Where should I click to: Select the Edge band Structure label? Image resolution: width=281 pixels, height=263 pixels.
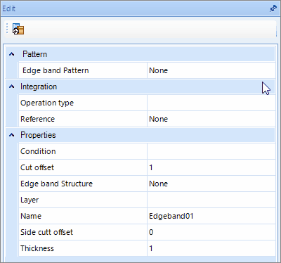(x=56, y=184)
